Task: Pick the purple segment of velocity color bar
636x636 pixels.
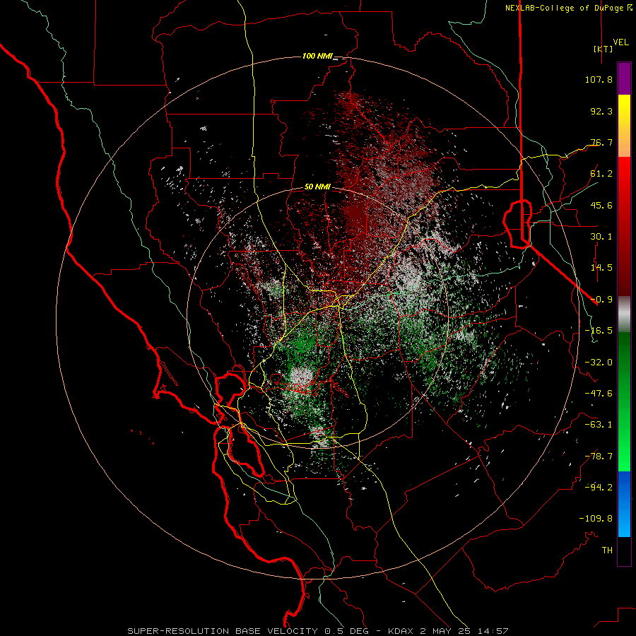Action: (624, 78)
